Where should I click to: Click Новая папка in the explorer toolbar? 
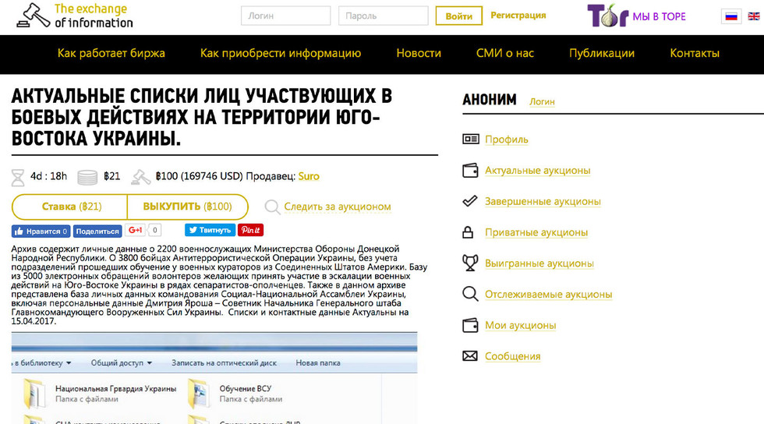(x=318, y=363)
